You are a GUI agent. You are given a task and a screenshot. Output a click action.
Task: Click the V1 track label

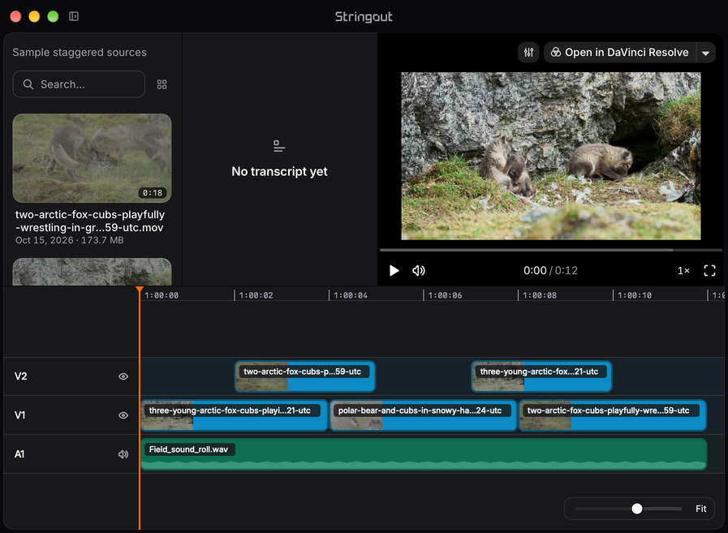20,415
